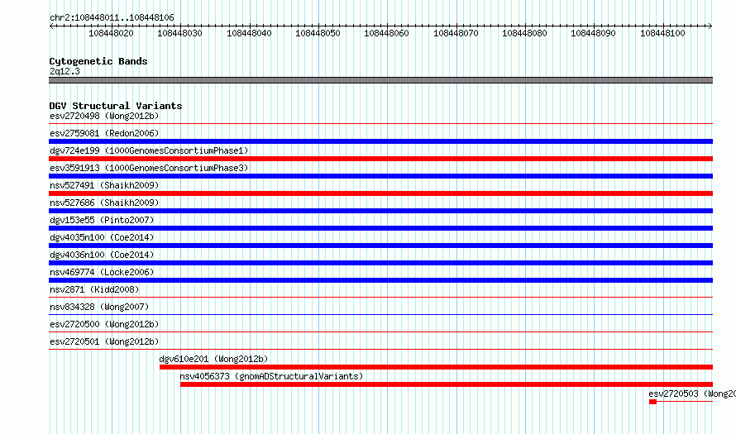Image resolution: width=736 pixels, height=434 pixels.
Task: Select the dgv610e201 red variant bar
Action: [436, 367]
